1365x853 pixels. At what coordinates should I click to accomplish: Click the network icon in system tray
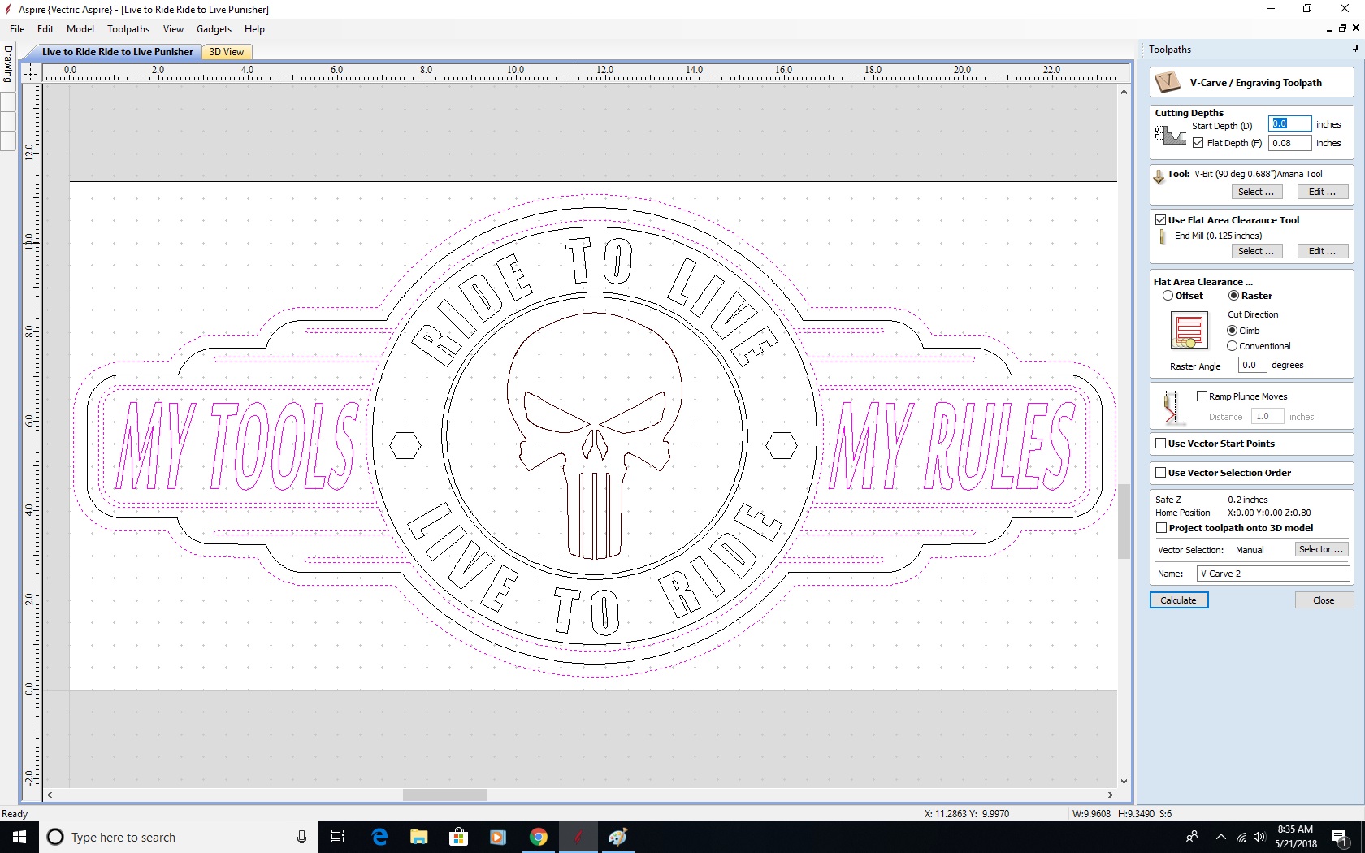[1241, 838]
